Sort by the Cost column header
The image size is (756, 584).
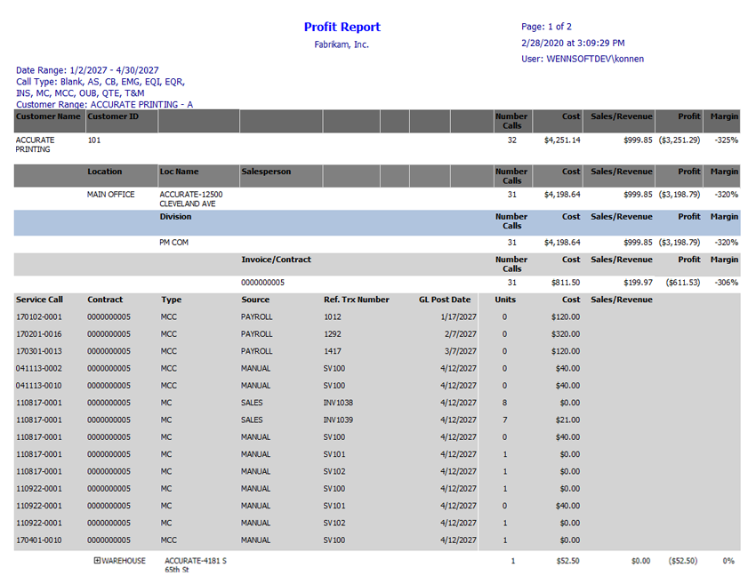570,116
